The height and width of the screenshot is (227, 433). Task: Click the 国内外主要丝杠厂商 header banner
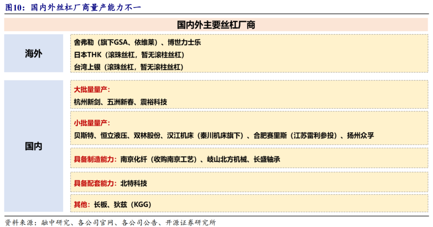click(x=216, y=25)
